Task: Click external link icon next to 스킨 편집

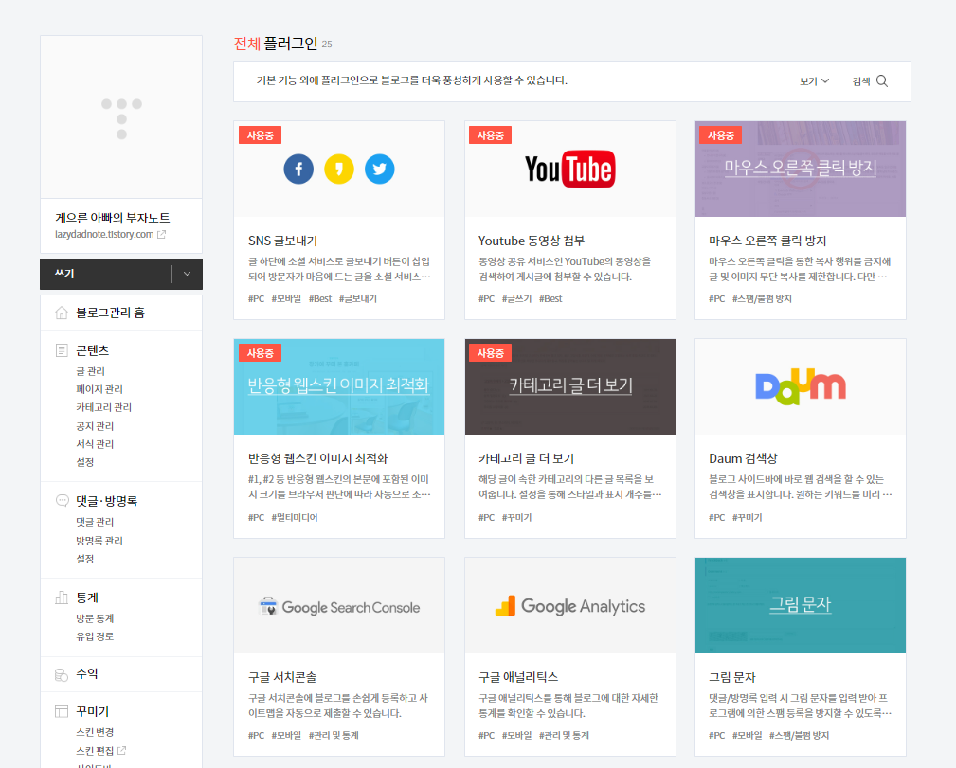Action: click(122, 750)
